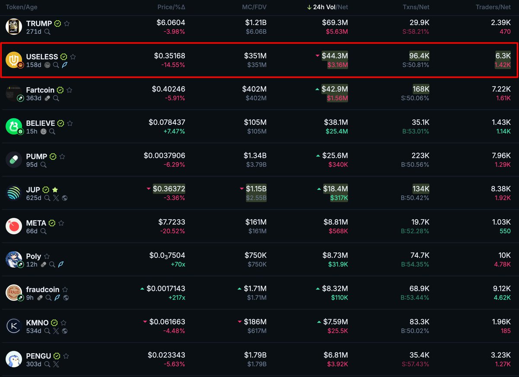Click the verified badge next to META
The image size is (519, 377).
(x=52, y=223)
